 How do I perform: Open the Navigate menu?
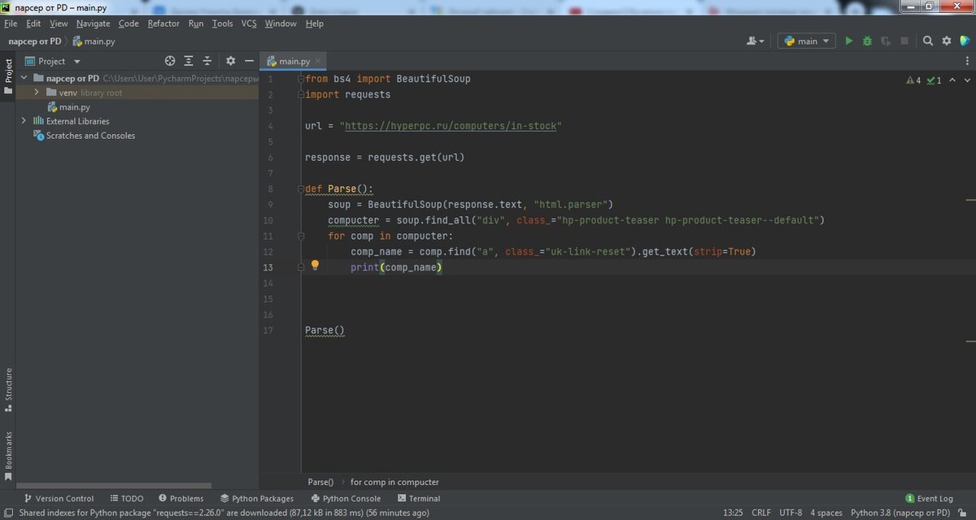click(x=94, y=24)
